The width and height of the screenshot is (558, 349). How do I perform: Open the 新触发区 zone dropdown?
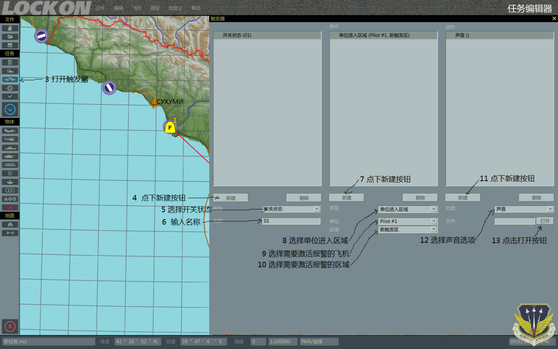pos(408,229)
